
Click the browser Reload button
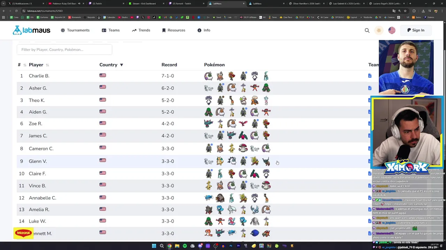click(16, 11)
